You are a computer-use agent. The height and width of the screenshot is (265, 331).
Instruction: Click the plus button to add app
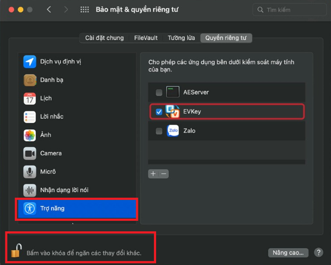pos(153,173)
